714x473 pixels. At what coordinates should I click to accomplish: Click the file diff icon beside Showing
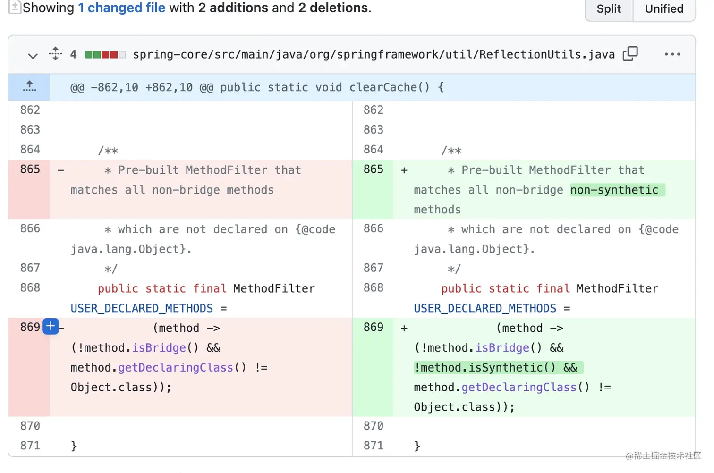tap(15, 7)
